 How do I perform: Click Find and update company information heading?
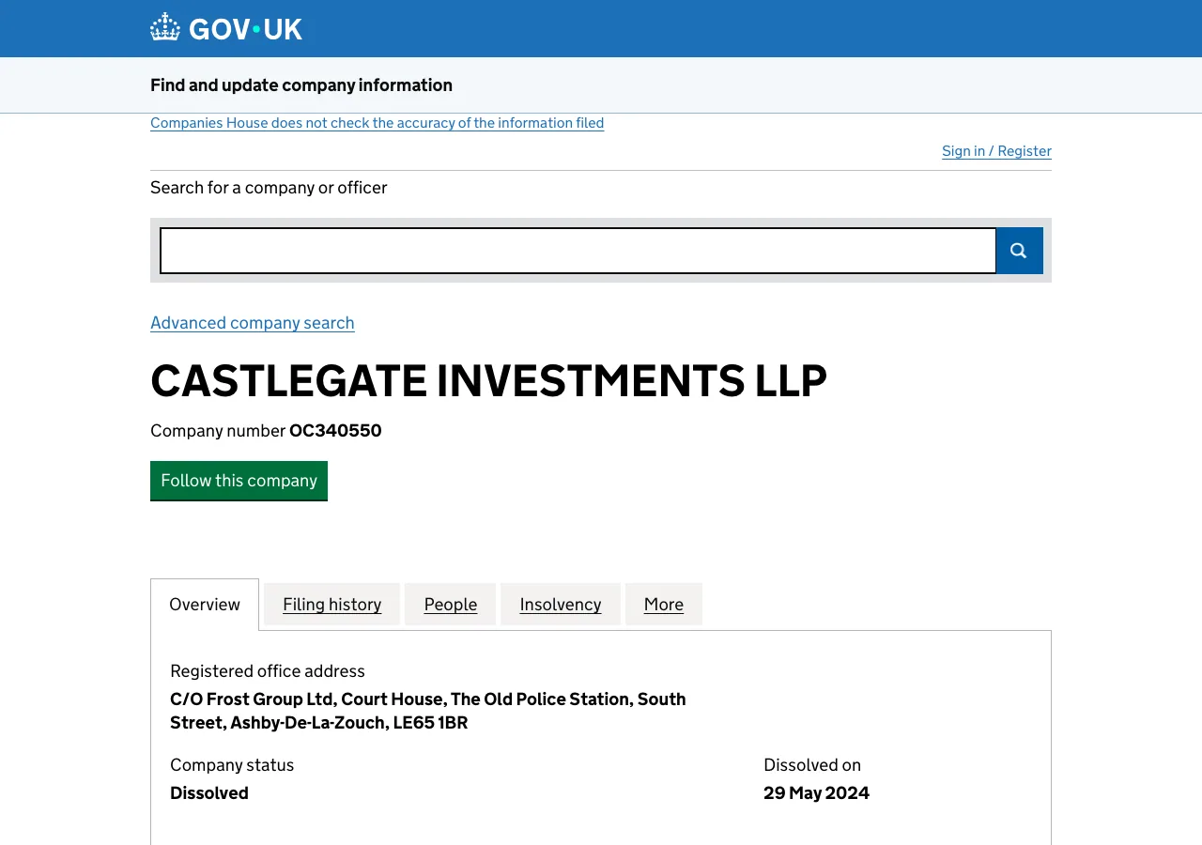300,84
